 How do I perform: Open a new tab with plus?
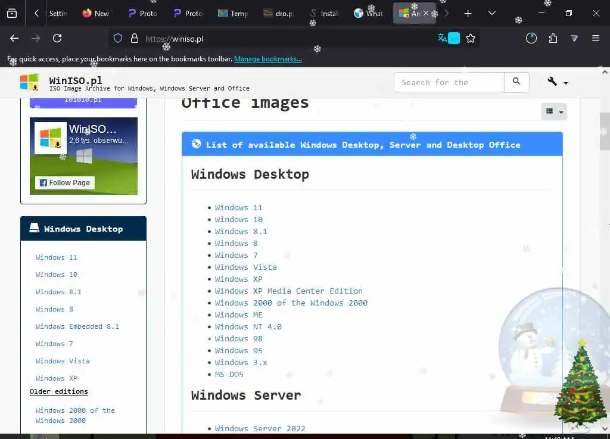pyautogui.click(x=468, y=14)
